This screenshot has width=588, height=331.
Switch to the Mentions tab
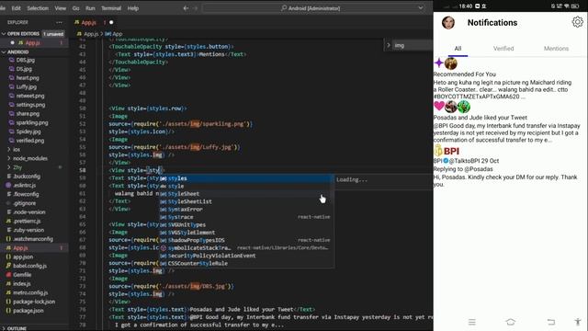556,49
